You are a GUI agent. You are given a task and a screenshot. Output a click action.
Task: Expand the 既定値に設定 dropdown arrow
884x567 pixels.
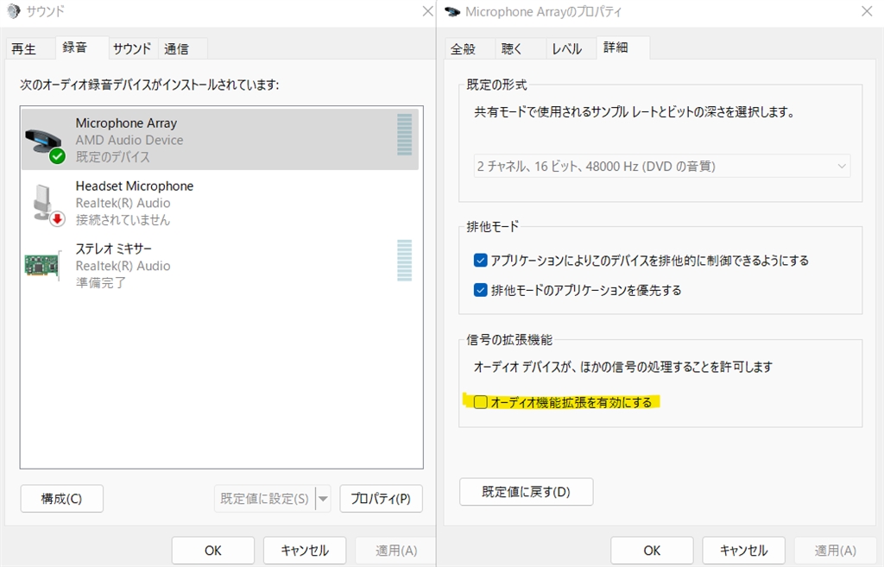(323, 498)
